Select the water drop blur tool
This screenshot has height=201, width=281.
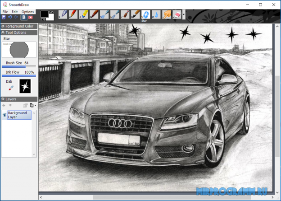156,14
